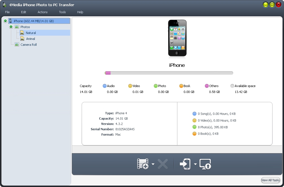This screenshot has height=187, width=284.
Task: Maximize the window with green button
Action: tap(272, 5)
